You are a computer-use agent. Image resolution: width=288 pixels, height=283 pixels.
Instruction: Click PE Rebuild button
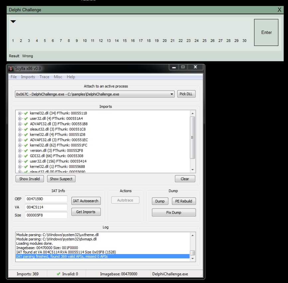(184, 201)
